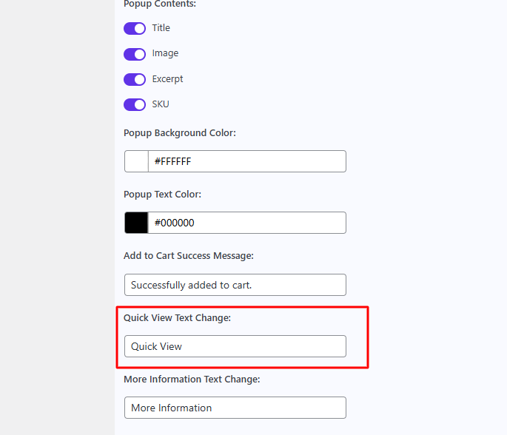
Task: Toggle the Title popup content switch
Action: pyautogui.click(x=135, y=28)
